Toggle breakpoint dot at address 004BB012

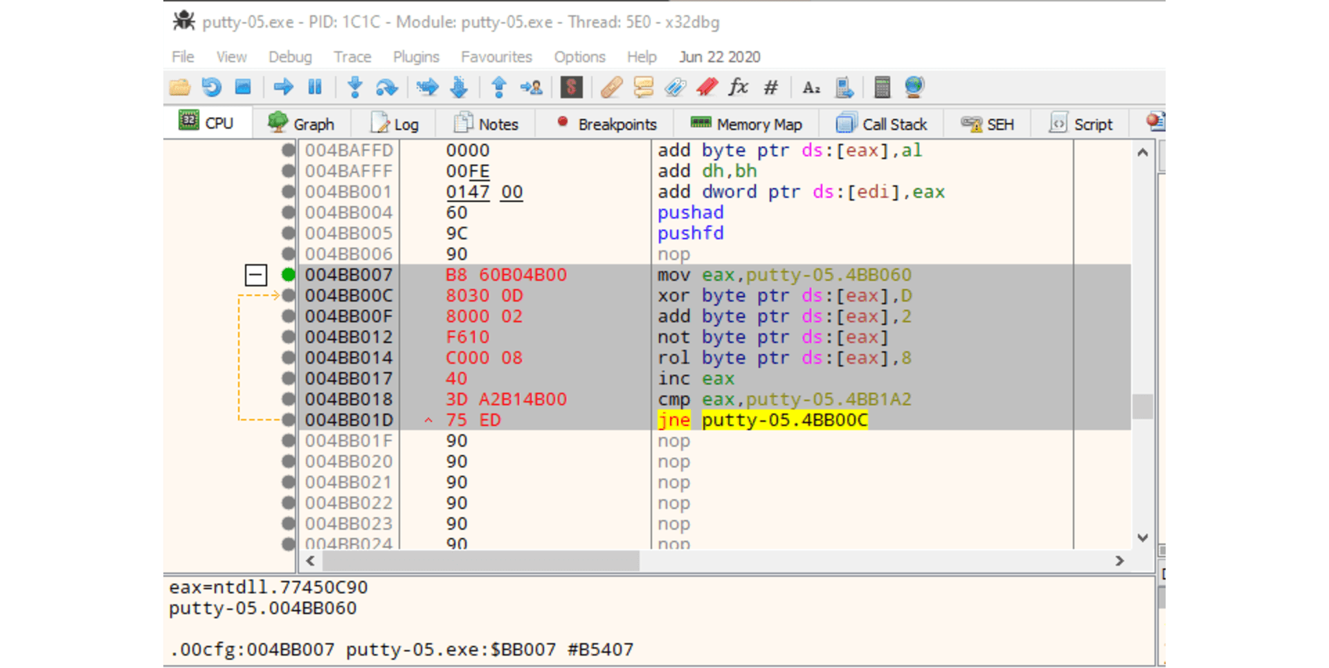tap(289, 337)
